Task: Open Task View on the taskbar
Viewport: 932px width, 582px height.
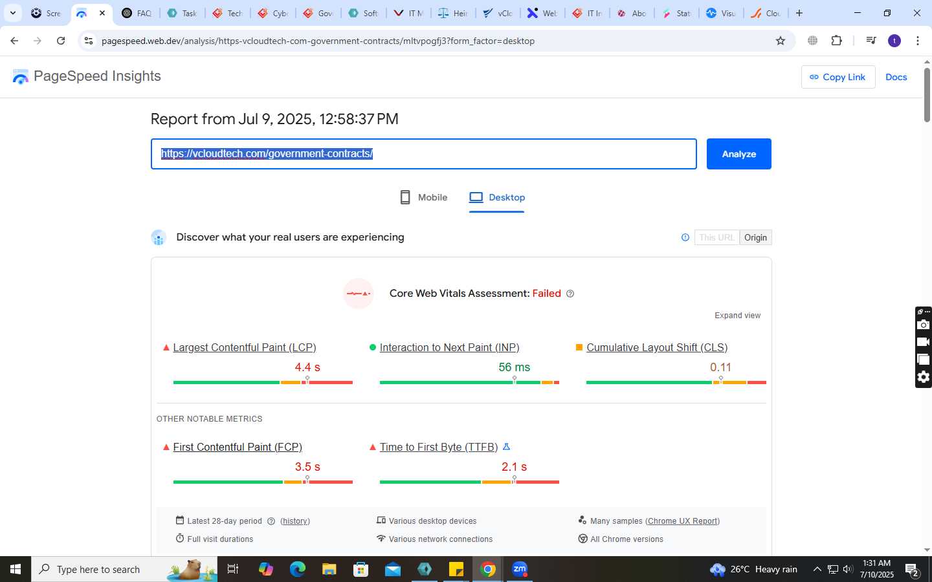Action: coord(233,569)
